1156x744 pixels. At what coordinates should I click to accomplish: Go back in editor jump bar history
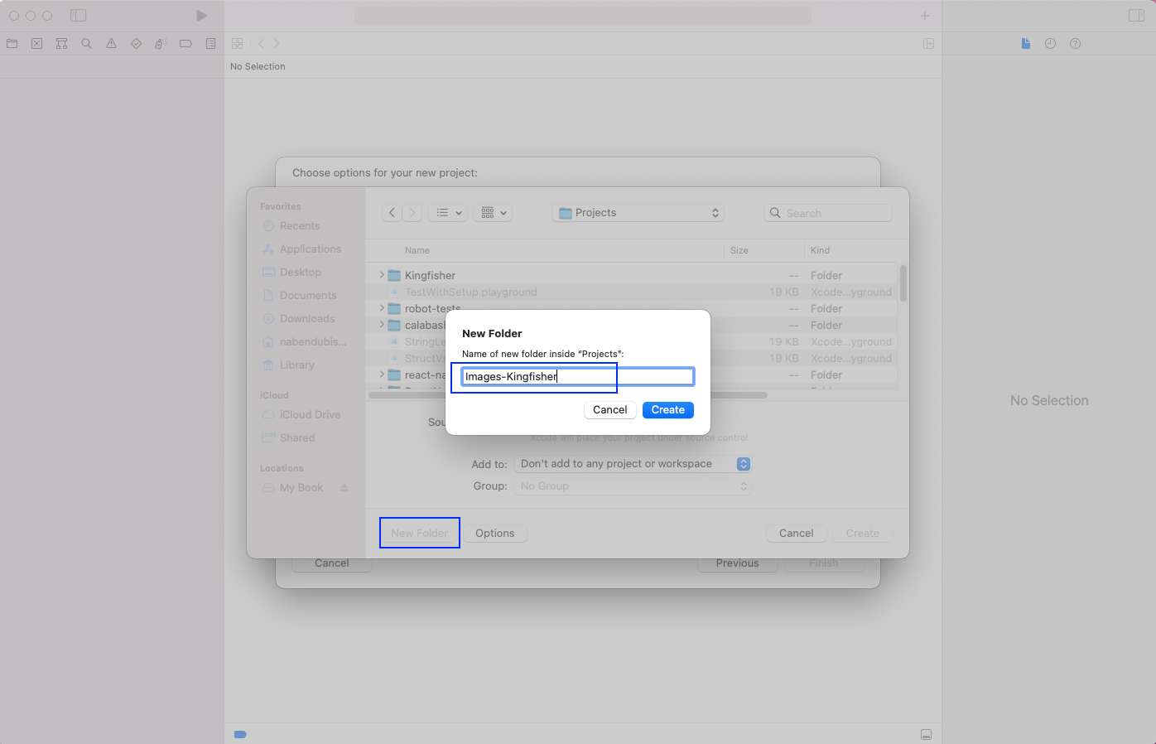coord(261,44)
